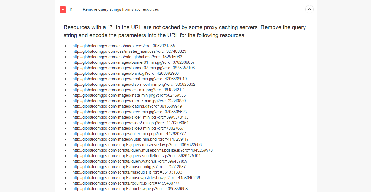The image size is (371, 192).
Task: Click the red F grade badge
Action: [63, 10]
